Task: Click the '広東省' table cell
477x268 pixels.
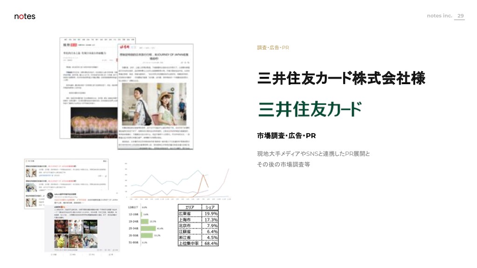Action: [x=190, y=214]
